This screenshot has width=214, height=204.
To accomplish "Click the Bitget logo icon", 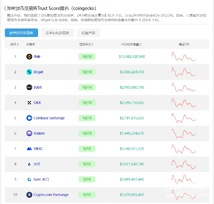I will point(29,72).
